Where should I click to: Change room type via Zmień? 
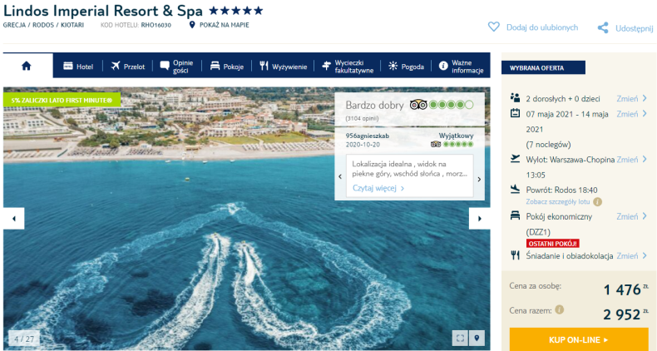coord(631,216)
